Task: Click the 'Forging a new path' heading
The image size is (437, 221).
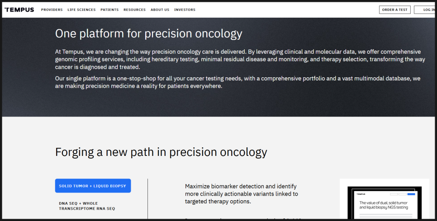Action: pyautogui.click(x=161, y=152)
